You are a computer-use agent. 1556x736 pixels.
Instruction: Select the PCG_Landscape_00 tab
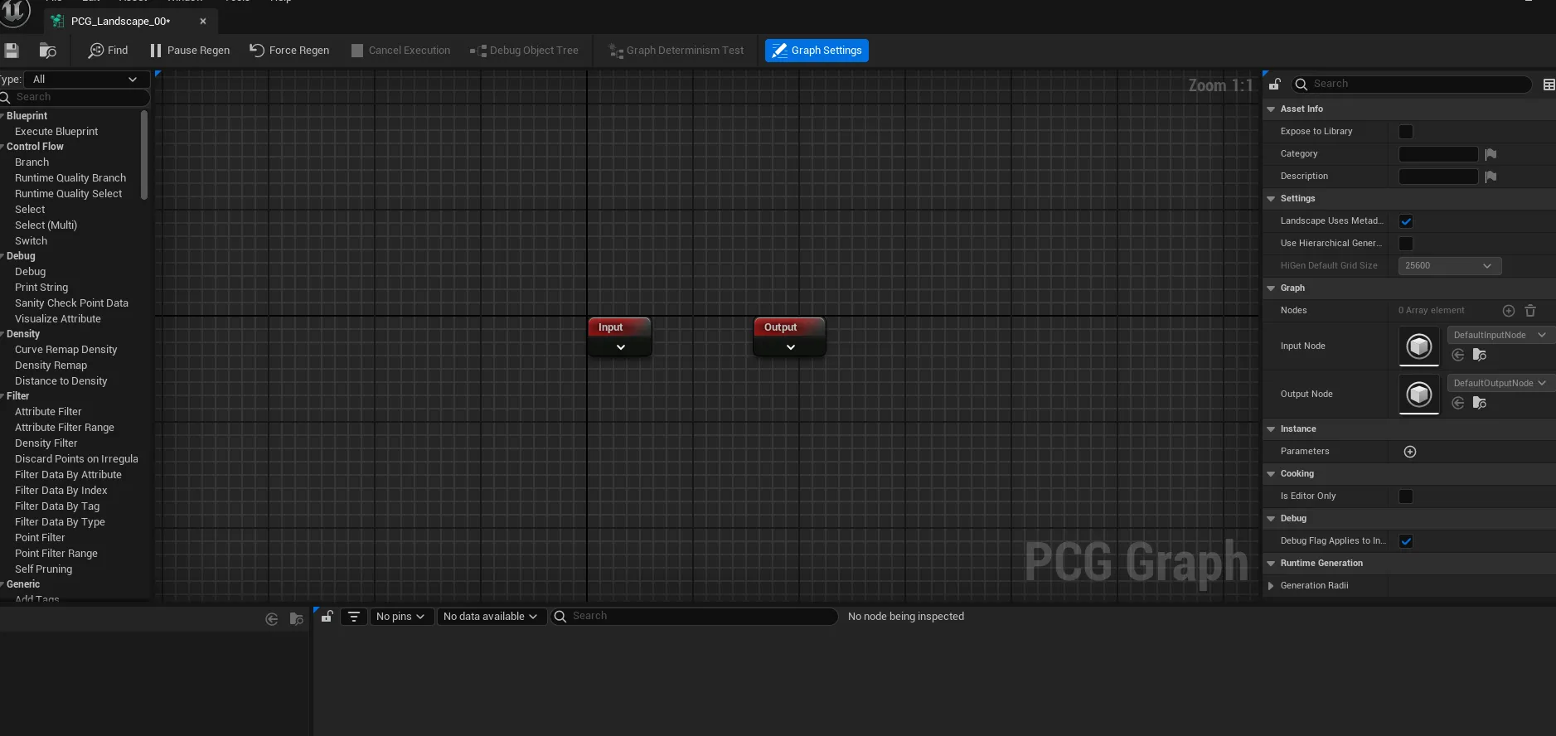pos(120,22)
